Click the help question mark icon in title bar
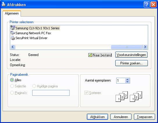Viewport: 158px width, 123px height. click(147, 5)
